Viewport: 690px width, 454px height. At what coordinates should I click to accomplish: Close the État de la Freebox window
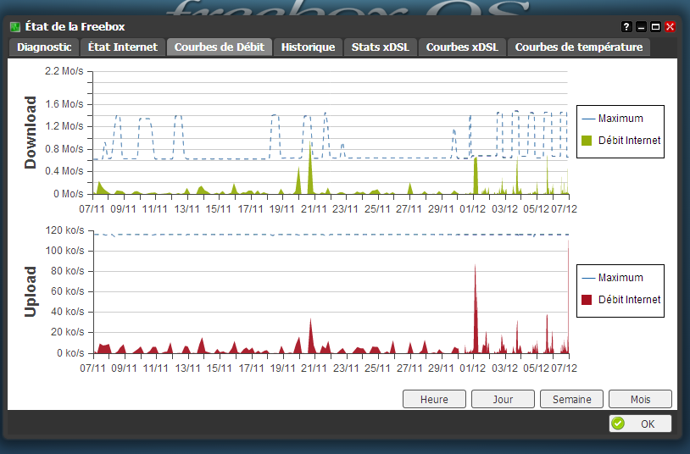[x=671, y=27]
